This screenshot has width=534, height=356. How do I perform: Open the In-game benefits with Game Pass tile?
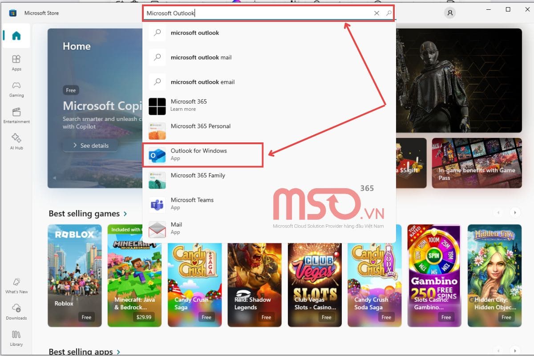(477, 163)
